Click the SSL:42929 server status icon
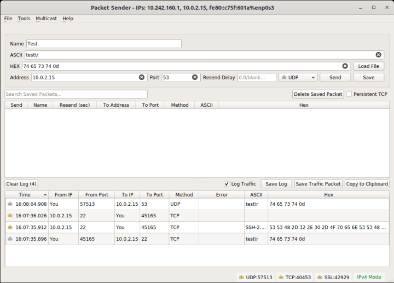The image size is (394, 283). click(x=320, y=277)
